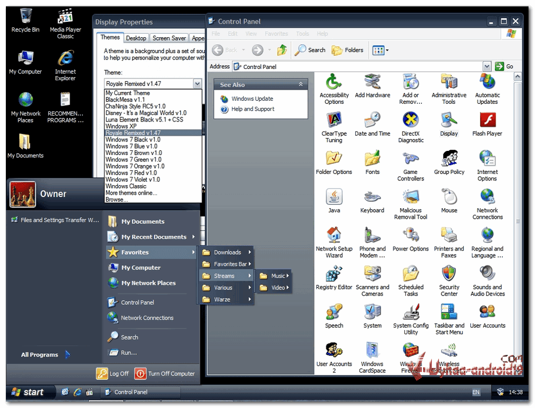
Task: Launch Registry Editor icon
Action: click(333, 278)
